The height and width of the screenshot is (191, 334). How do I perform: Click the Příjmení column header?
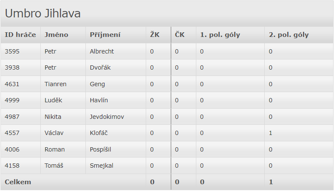[105, 35]
